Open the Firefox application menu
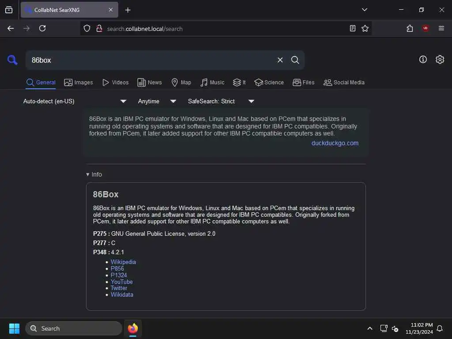 pyautogui.click(x=441, y=28)
